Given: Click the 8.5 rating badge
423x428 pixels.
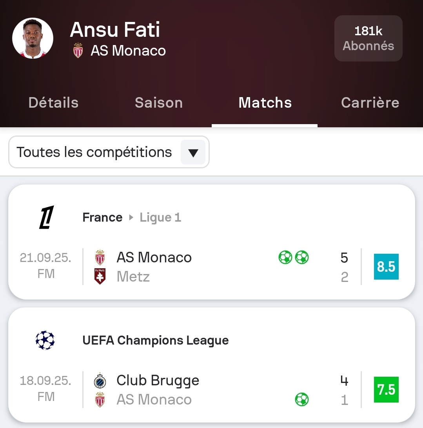Looking at the screenshot, I should [x=386, y=267].
